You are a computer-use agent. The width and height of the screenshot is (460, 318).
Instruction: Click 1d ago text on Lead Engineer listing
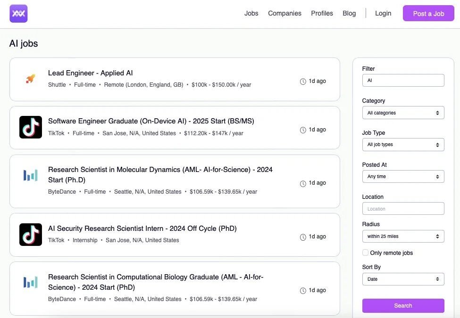[317, 81]
